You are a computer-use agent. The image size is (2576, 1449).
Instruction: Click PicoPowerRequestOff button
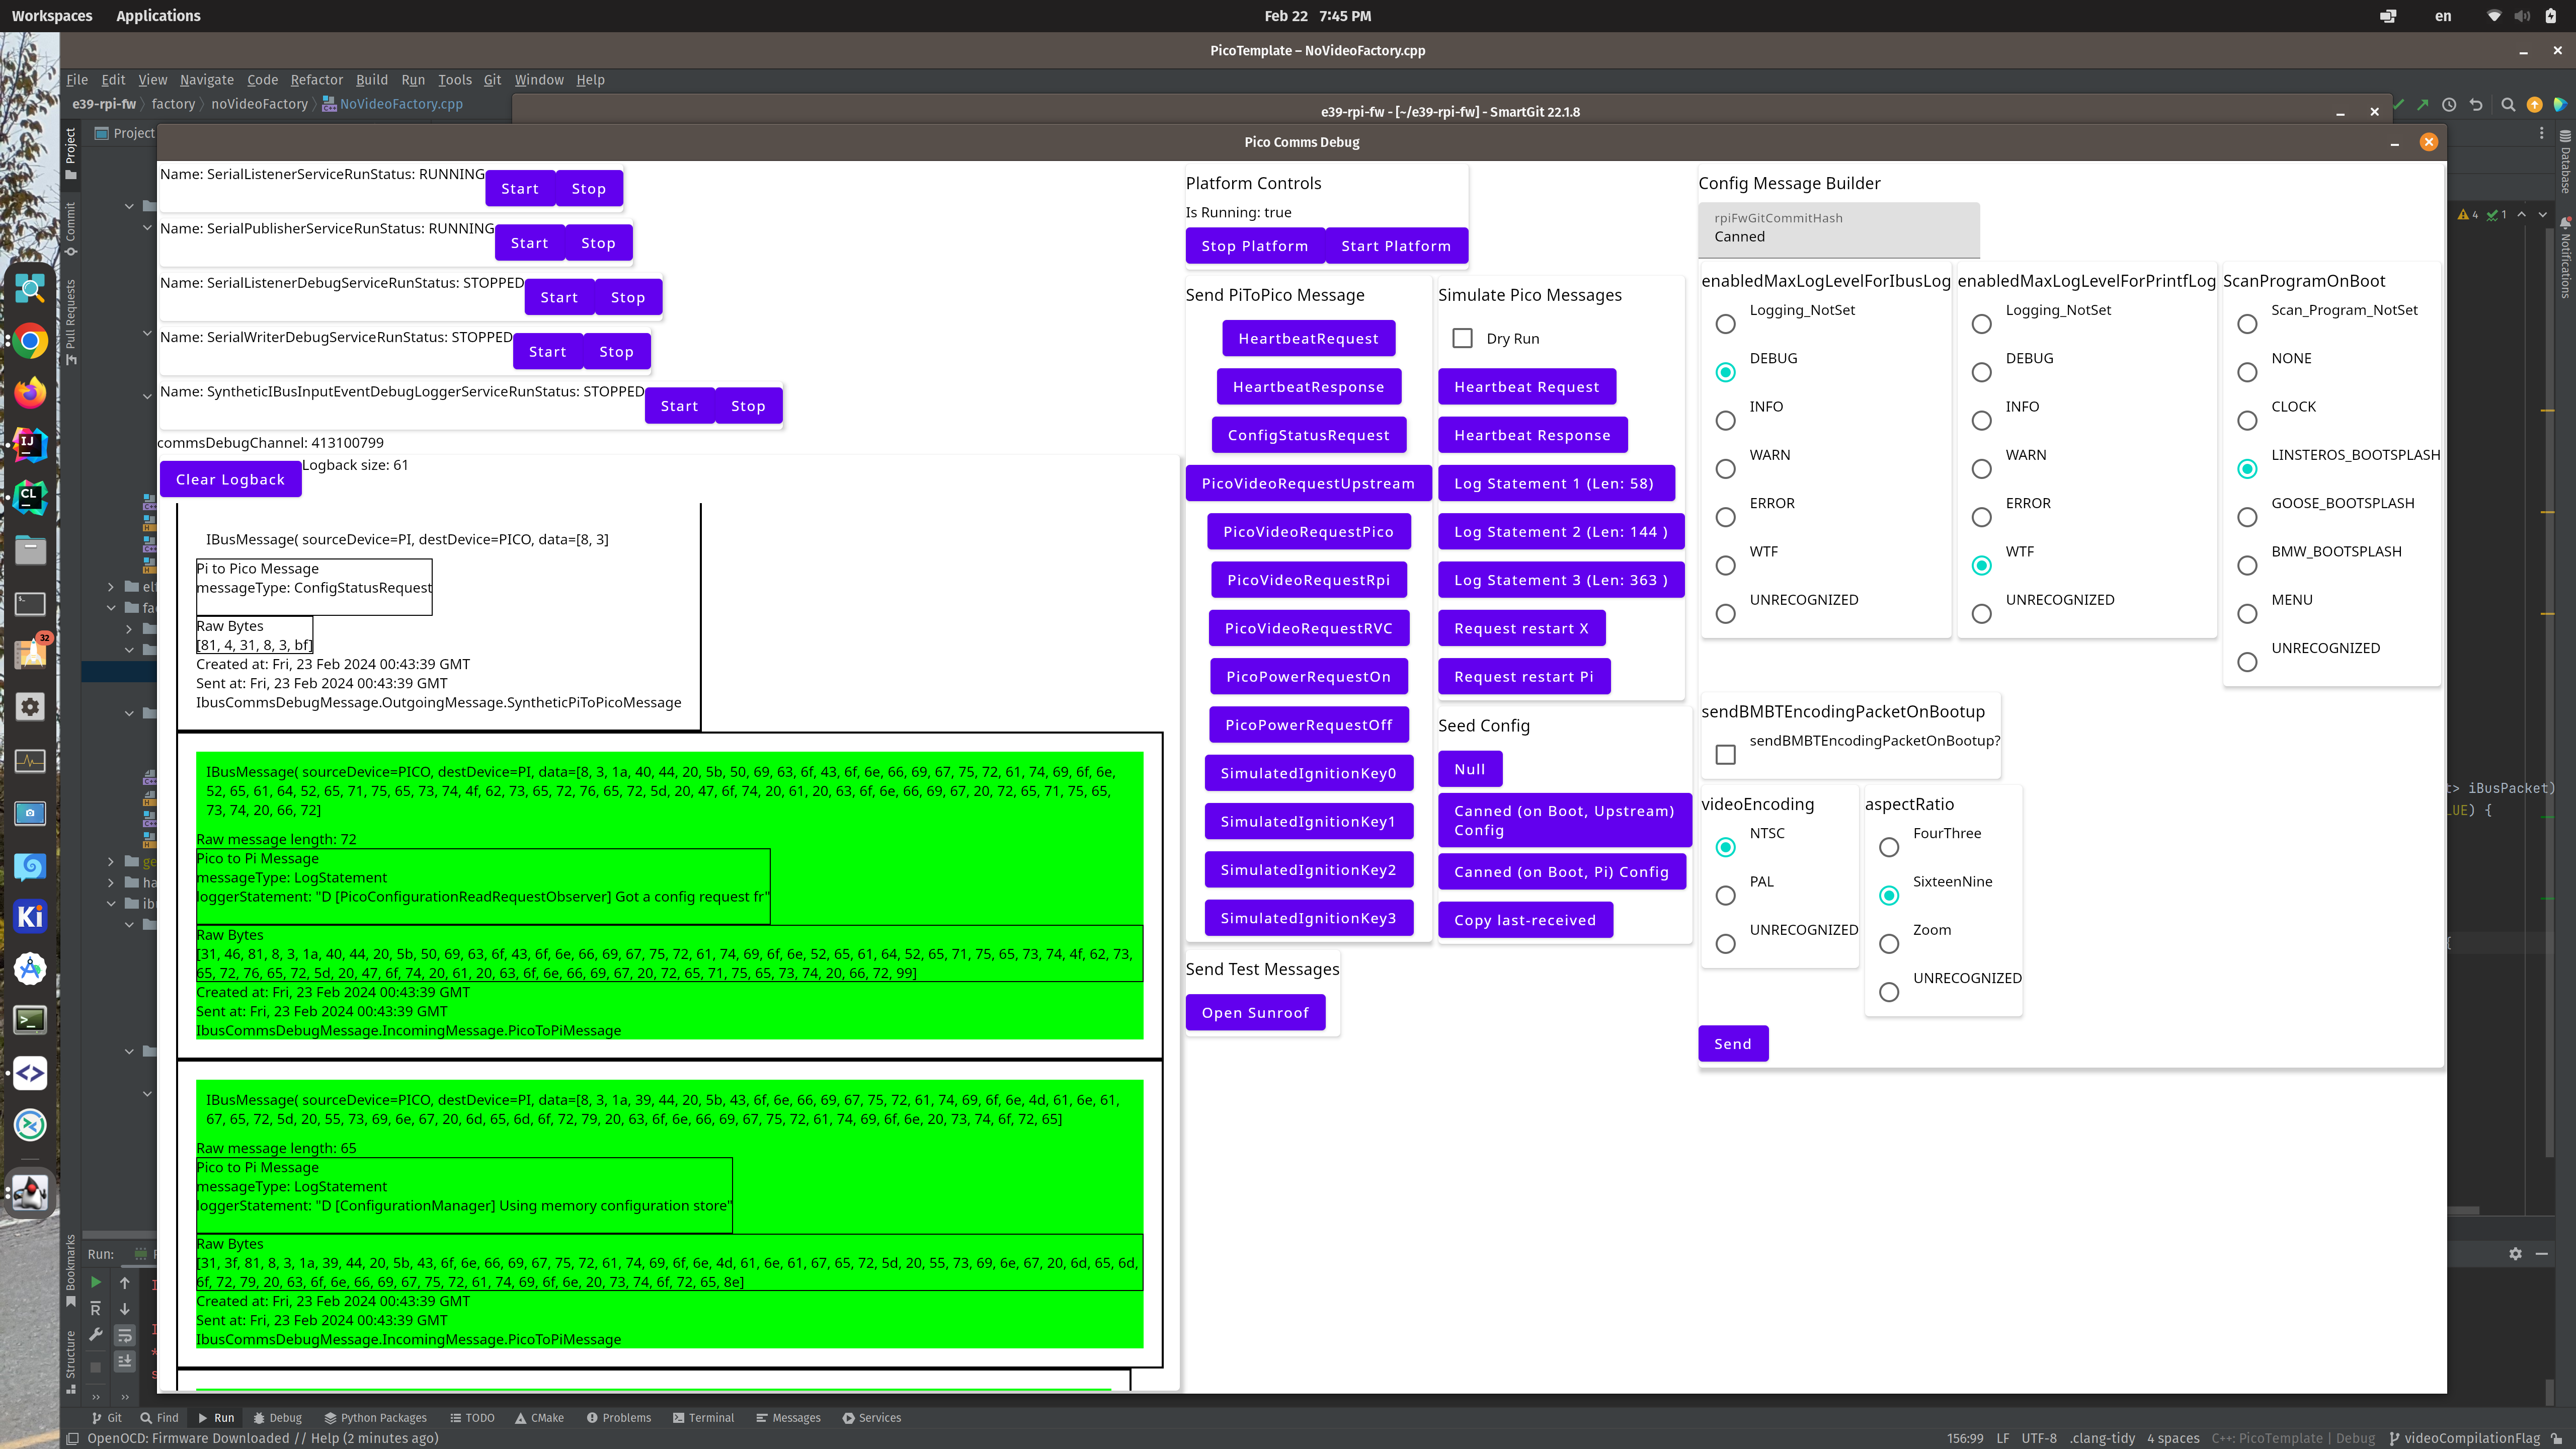[x=1308, y=725]
